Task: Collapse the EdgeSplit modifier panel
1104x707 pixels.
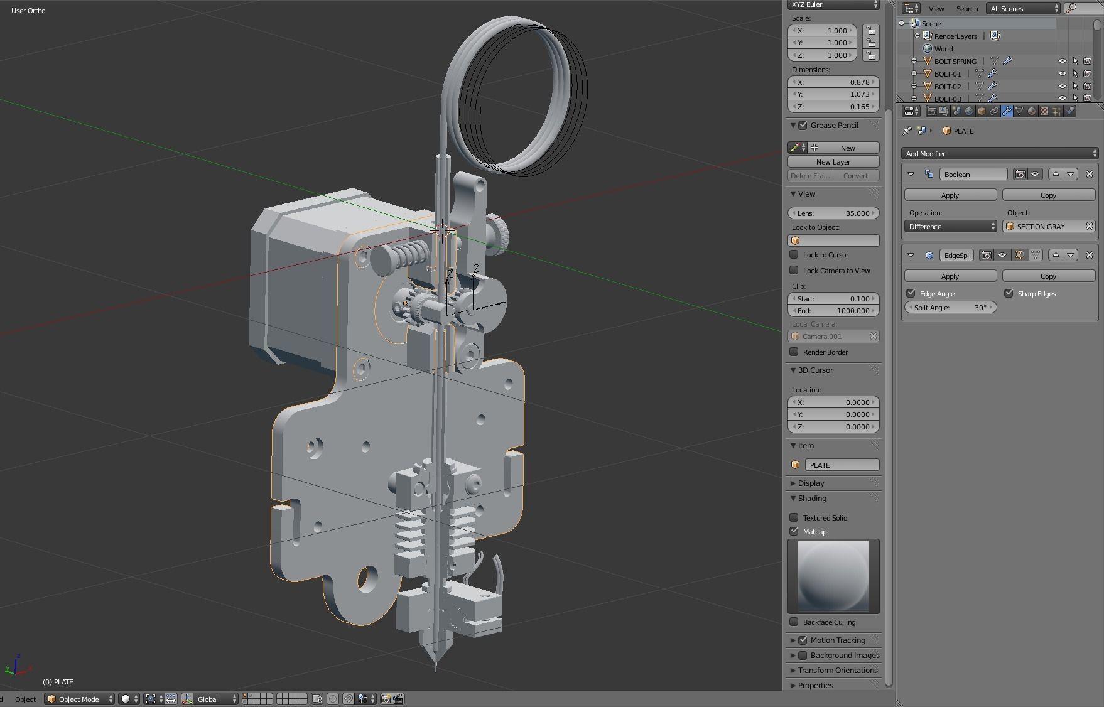Action: [911, 255]
